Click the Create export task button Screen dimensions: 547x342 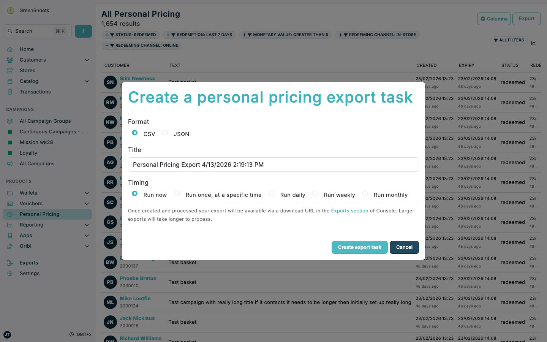pyautogui.click(x=359, y=247)
